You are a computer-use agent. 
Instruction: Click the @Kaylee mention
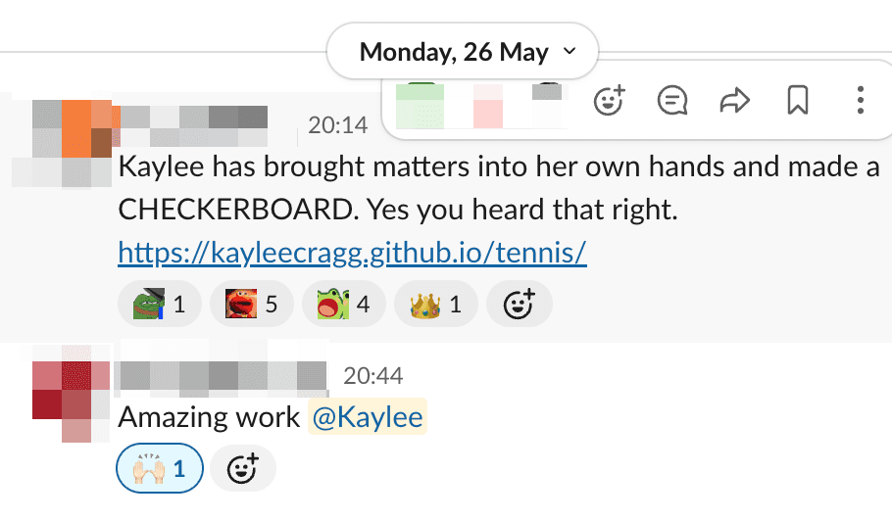click(x=368, y=418)
